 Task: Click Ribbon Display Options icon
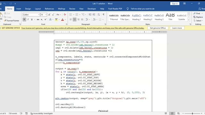[184, 4]
